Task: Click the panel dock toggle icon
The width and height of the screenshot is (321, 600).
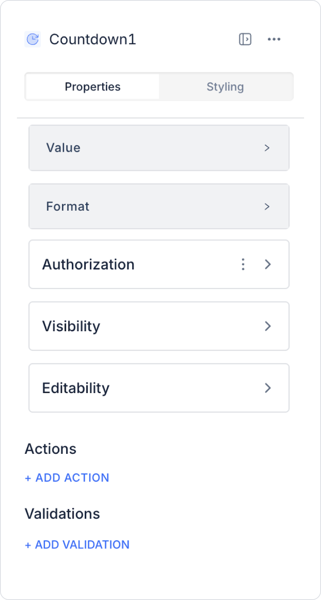Action: pos(245,39)
